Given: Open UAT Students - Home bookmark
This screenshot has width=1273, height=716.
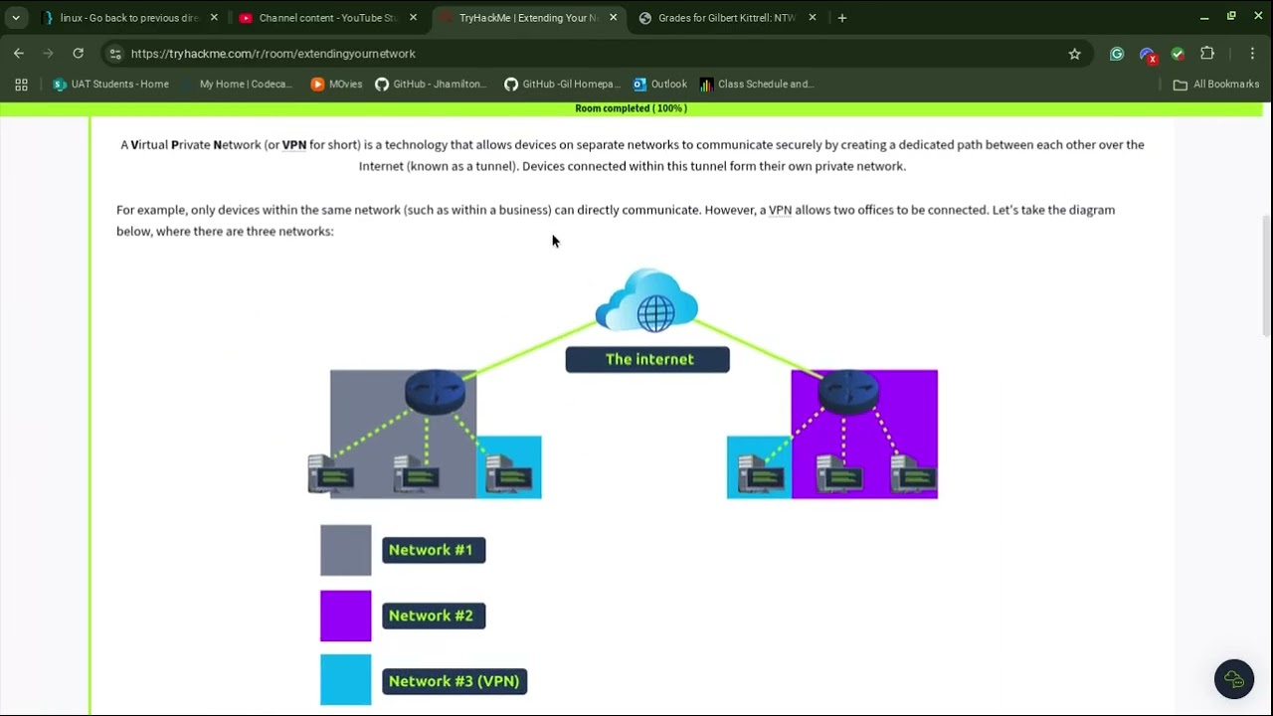Looking at the screenshot, I should point(110,85).
